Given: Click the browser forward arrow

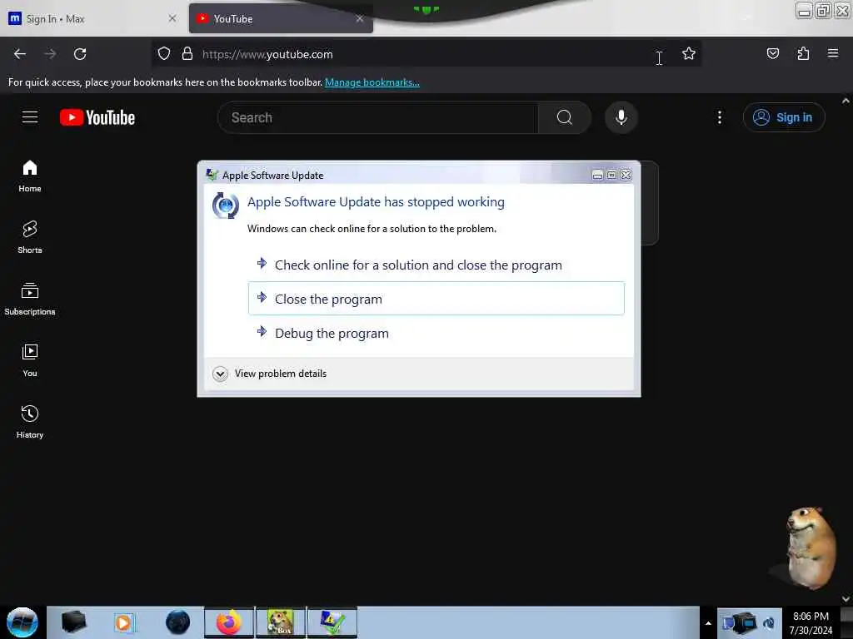Looking at the screenshot, I should click(x=50, y=54).
